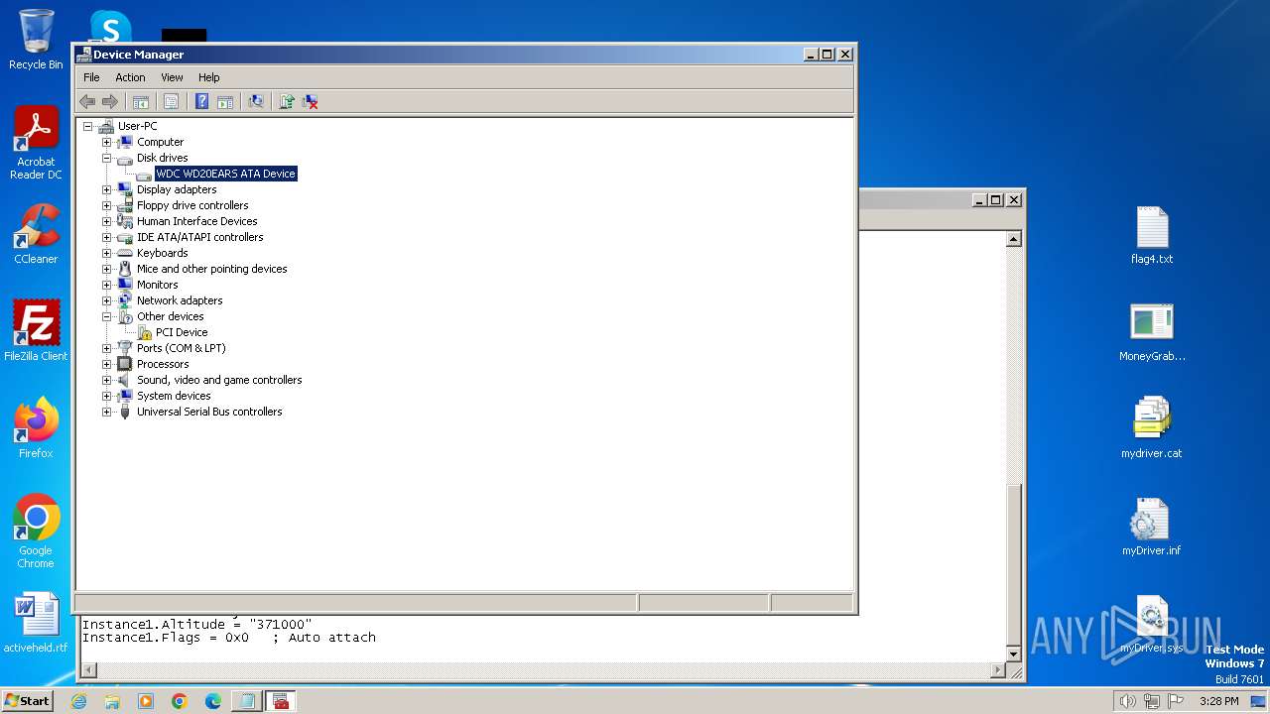The image size is (1270, 714).
Task: Expand Mice and other pointing devices
Action: click(x=106, y=269)
